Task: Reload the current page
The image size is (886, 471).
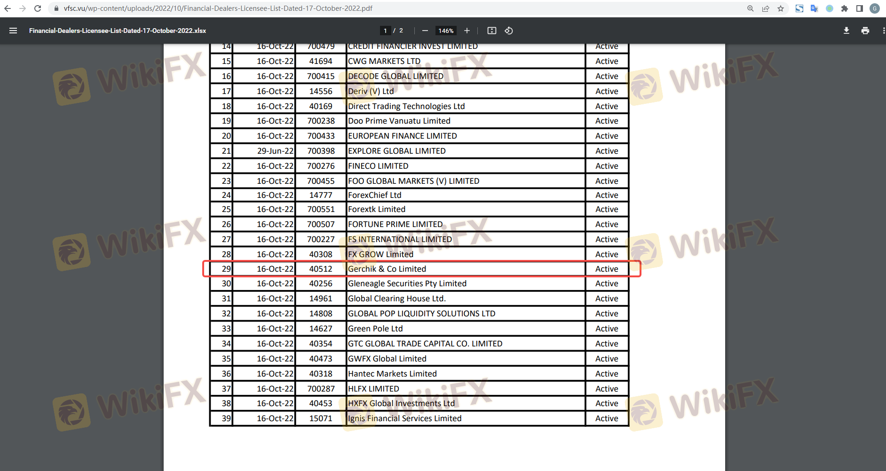Action: pos(38,8)
